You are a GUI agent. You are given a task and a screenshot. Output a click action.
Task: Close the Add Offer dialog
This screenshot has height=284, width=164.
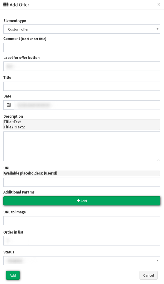click(x=159, y=4)
